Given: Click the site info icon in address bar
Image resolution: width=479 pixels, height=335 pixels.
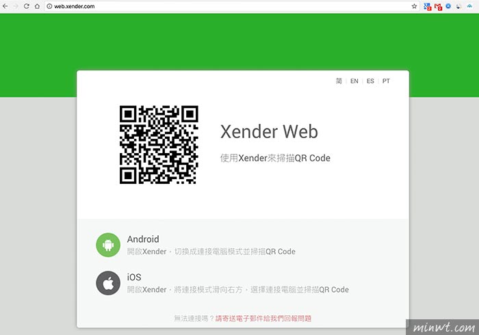Looking at the screenshot, I should click(x=49, y=6).
